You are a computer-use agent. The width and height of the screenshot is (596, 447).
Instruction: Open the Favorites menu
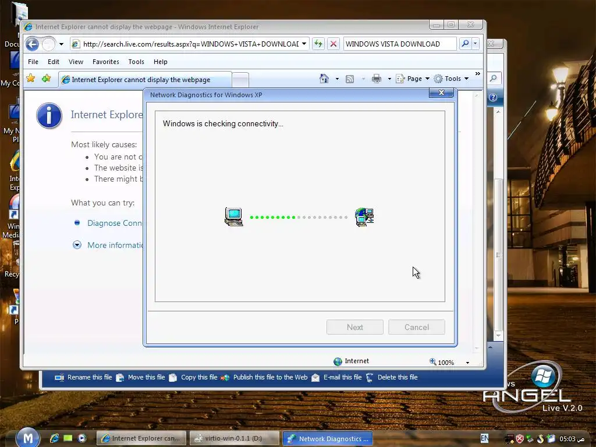pos(106,62)
